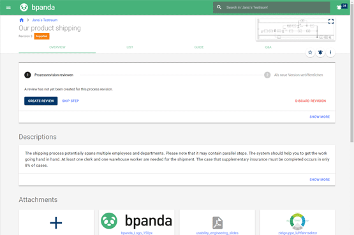Image resolution: width=354 pixels, height=235 pixels.
Task: Switch to the Q&A tab
Action: tap(268, 47)
